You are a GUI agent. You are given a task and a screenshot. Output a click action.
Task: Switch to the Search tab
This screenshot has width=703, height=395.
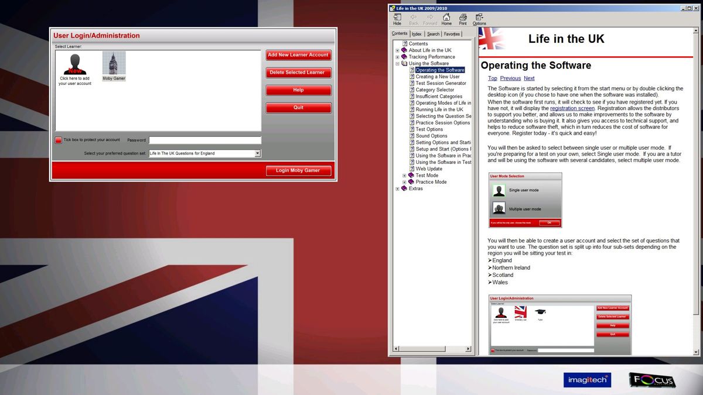pos(433,34)
